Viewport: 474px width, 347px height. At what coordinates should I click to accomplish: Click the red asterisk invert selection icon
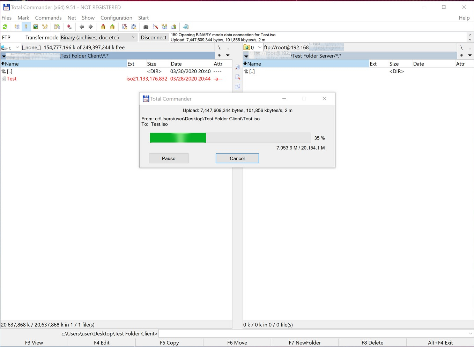(x=69, y=27)
